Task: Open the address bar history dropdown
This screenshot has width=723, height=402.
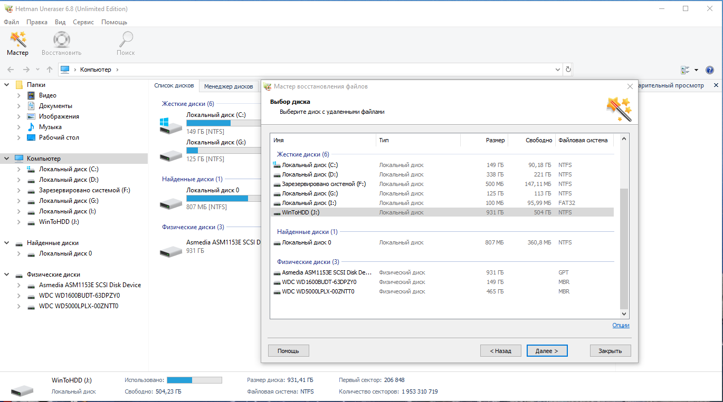Action: [x=557, y=69]
